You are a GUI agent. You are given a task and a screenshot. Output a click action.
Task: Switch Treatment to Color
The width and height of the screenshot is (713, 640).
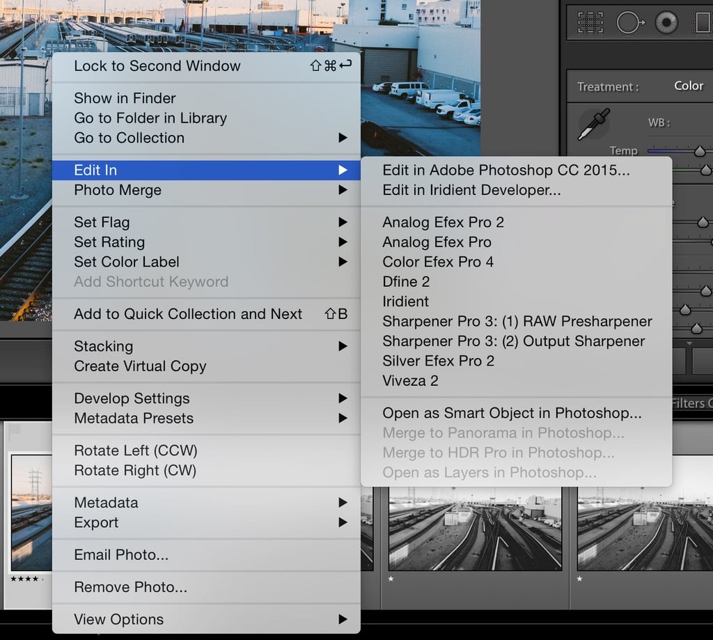coord(688,86)
